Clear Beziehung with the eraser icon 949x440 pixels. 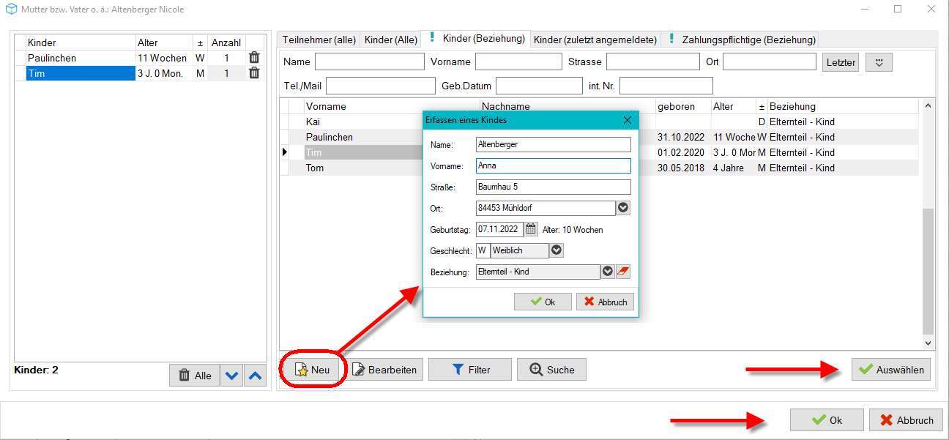623,272
